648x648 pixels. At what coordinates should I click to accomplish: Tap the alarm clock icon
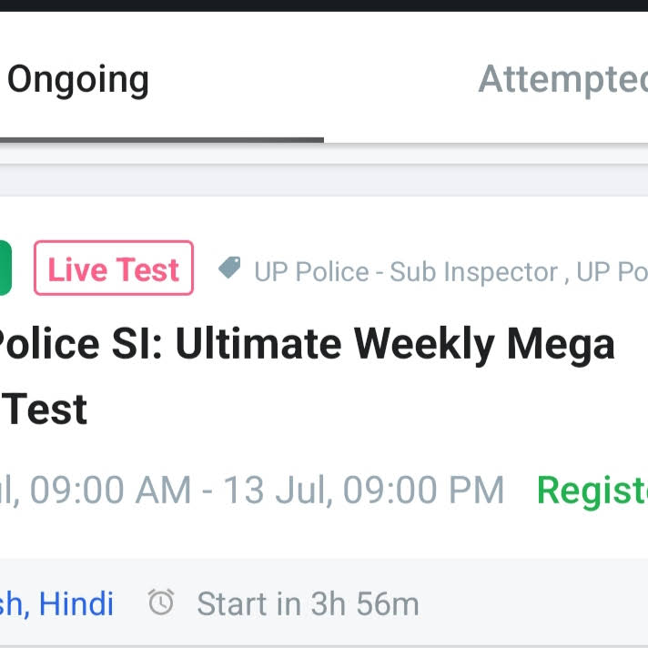pos(161,602)
